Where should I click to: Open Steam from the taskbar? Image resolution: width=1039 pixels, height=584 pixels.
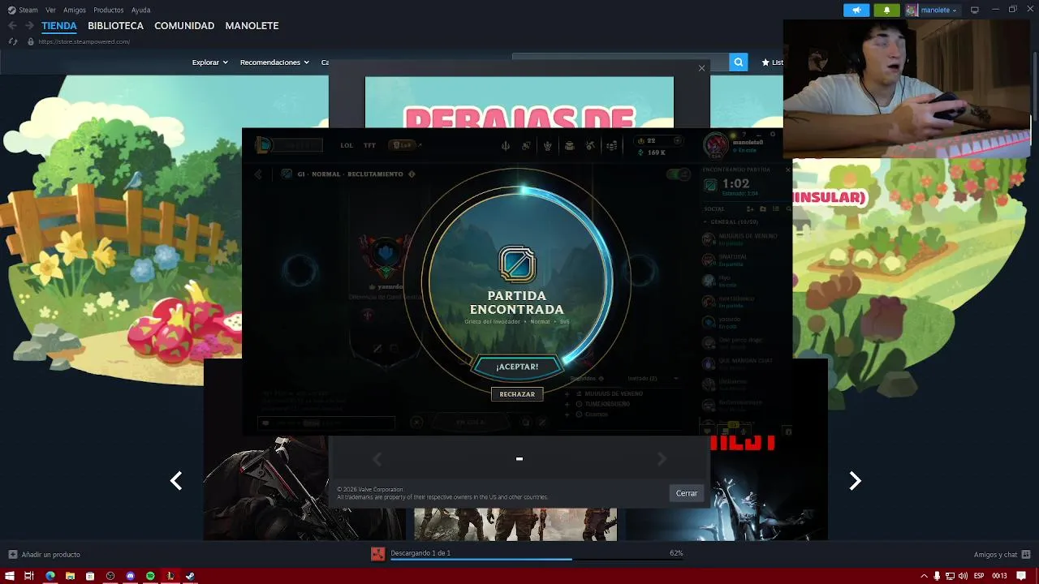(191, 576)
